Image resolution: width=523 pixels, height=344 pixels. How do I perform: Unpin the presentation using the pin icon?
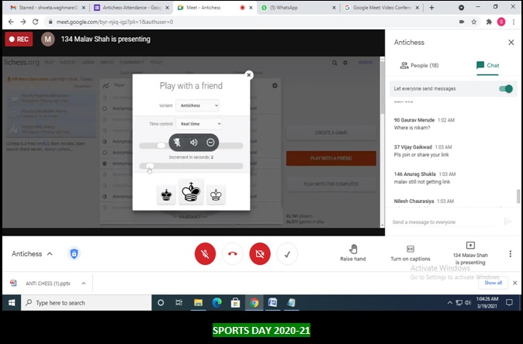click(177, 143)
